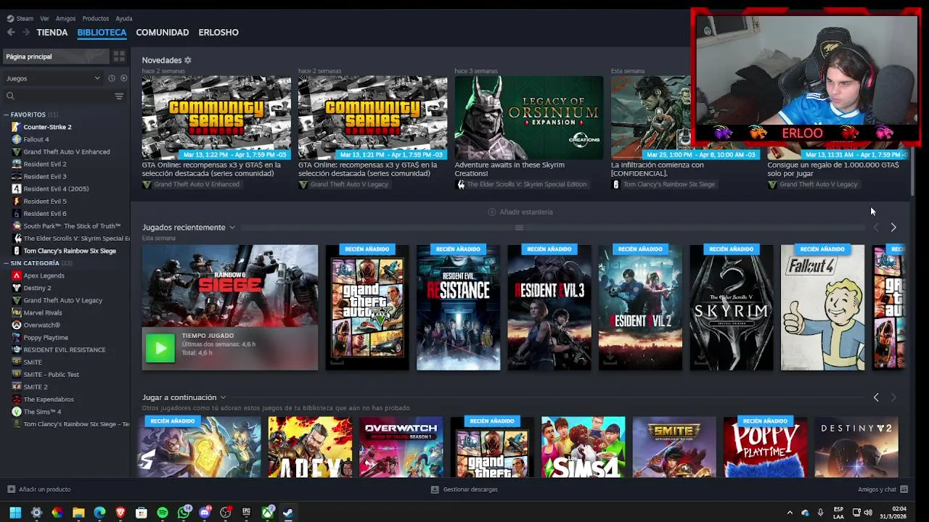Open Fallout 4 cover in recent shelf
Image resolution: width=929 pixels, height=522 pixels.
[822, 307]
